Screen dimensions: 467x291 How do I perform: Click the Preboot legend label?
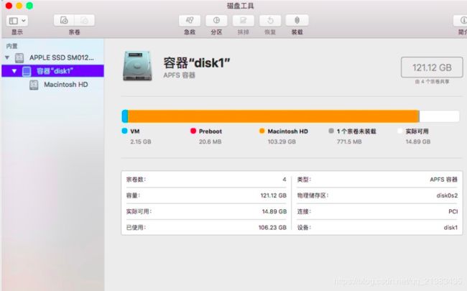(x=211, y=131)
